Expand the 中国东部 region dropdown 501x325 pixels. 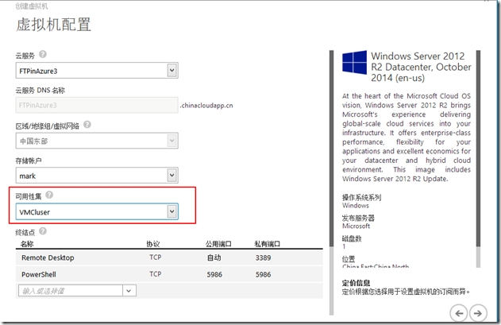click(x=172, y=141)
